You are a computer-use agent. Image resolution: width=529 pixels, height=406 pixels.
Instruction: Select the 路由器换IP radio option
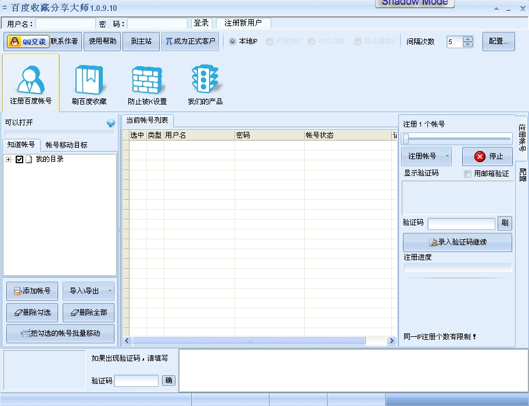[x=358, y=41]
